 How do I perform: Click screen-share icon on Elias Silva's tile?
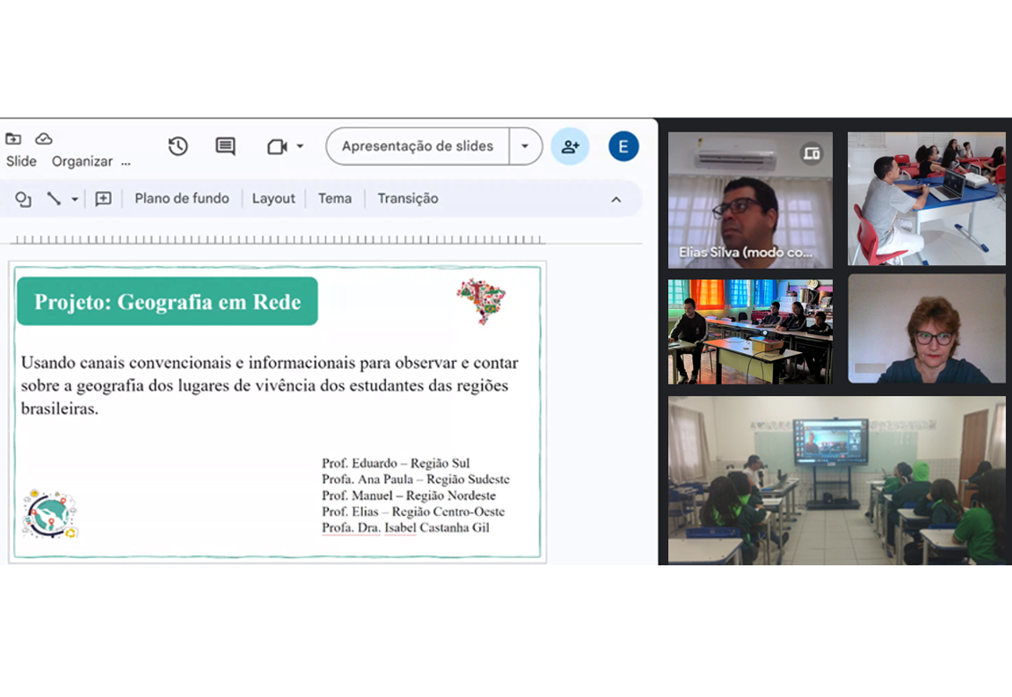click(x=813, y=155)
